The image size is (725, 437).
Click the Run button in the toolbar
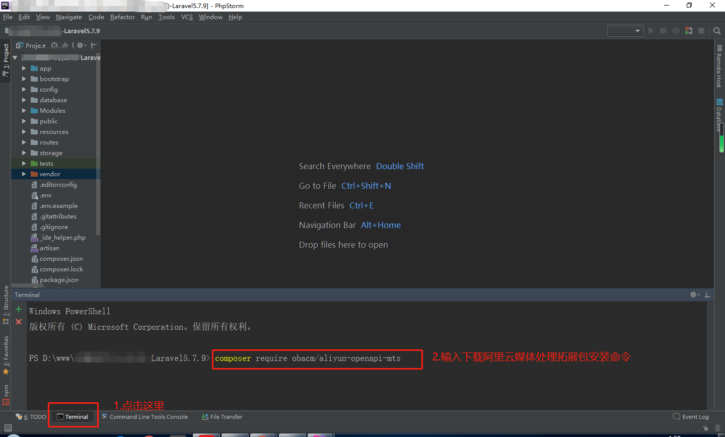tap(651, 31)
